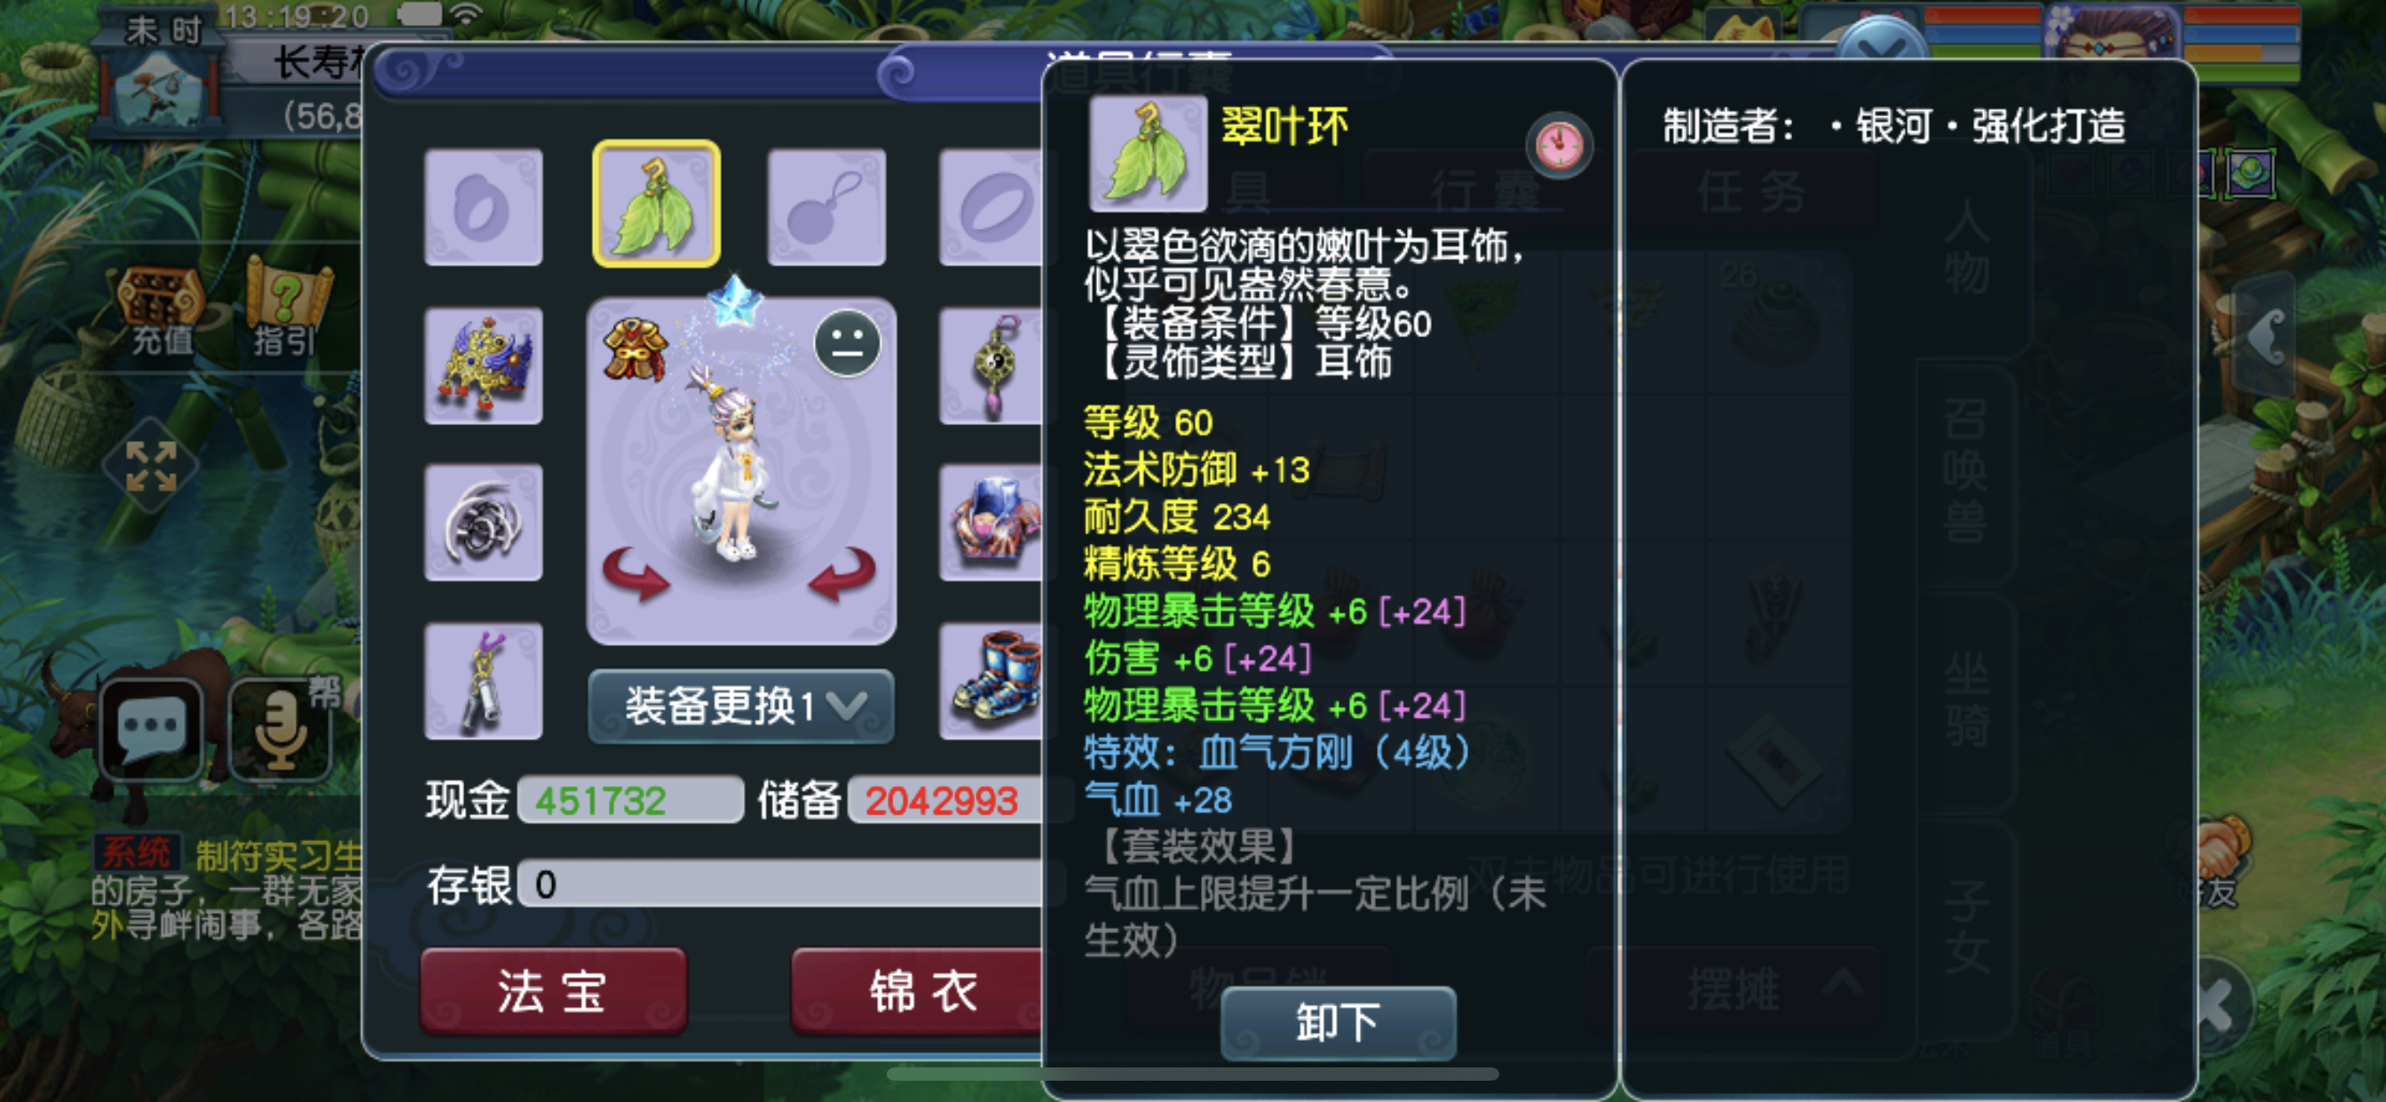Click the 存银 silver deposit field
The image size is (2386, 1102).
click(x=780, y=884)
